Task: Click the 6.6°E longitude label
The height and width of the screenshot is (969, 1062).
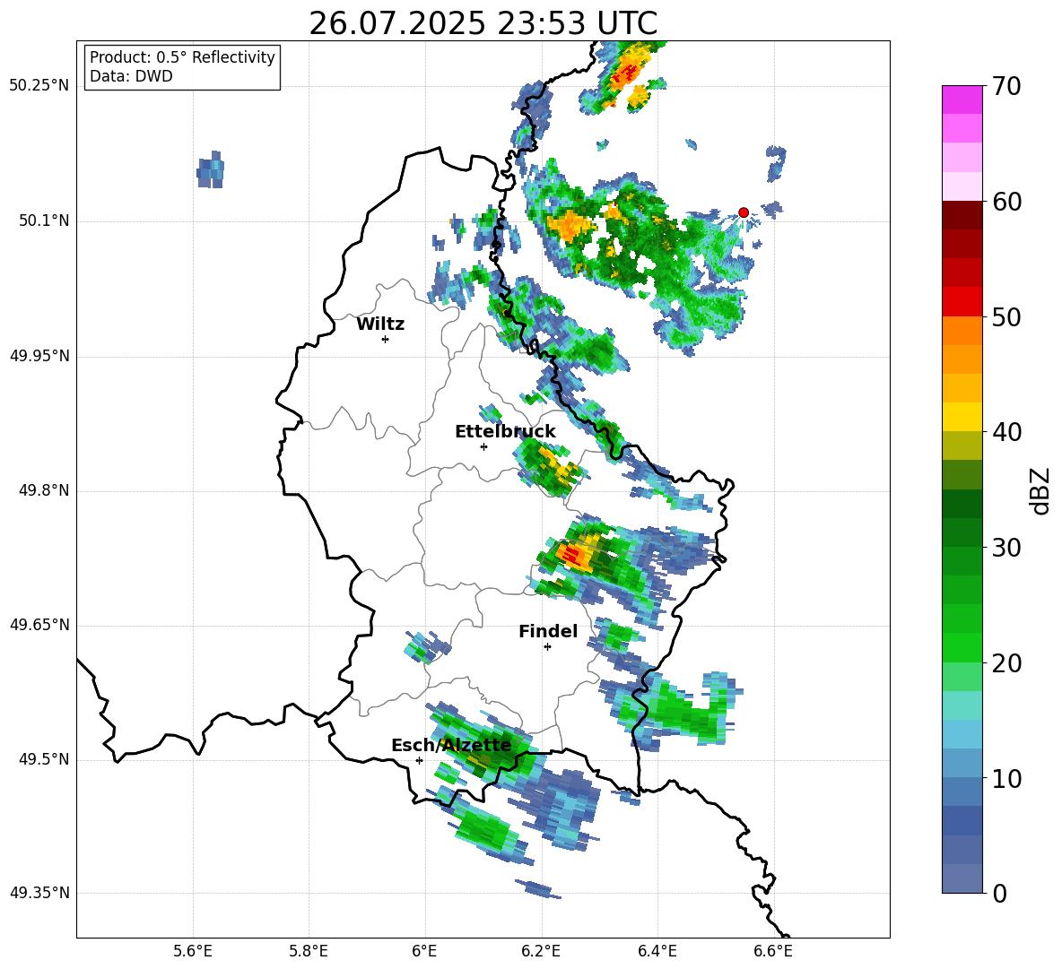Action: [773, 951]
